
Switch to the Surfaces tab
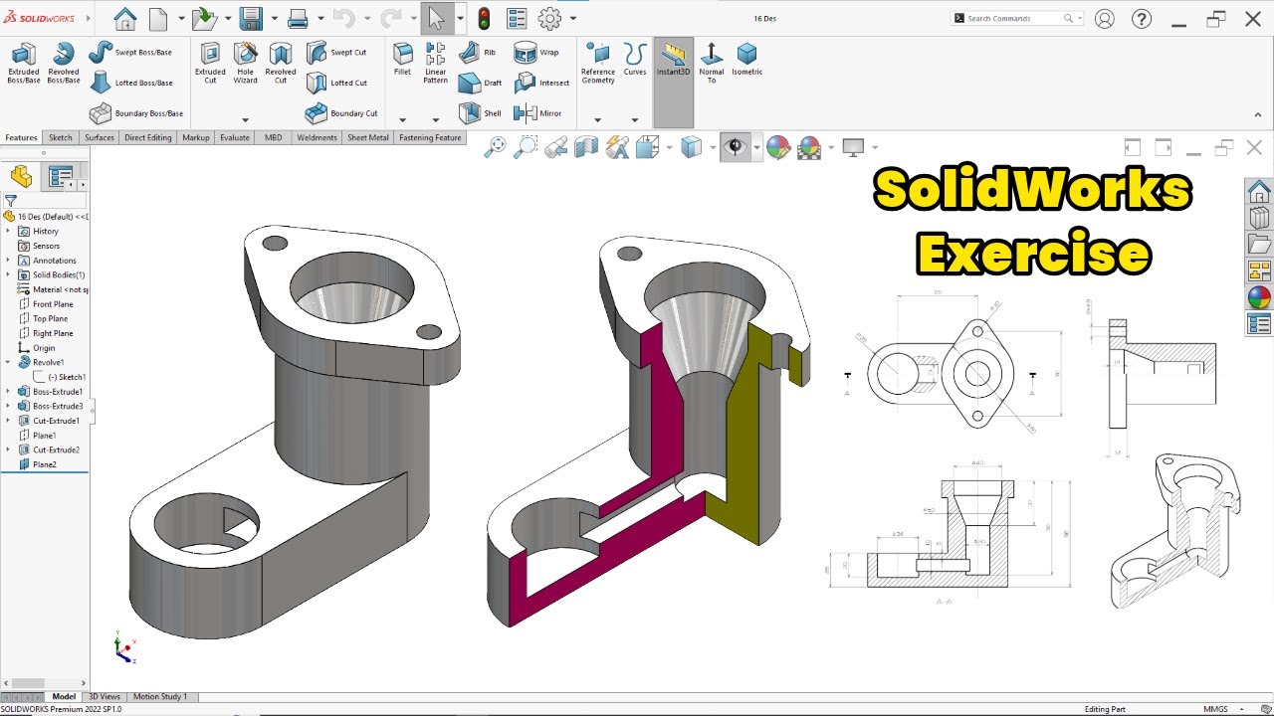coord(100,137)
